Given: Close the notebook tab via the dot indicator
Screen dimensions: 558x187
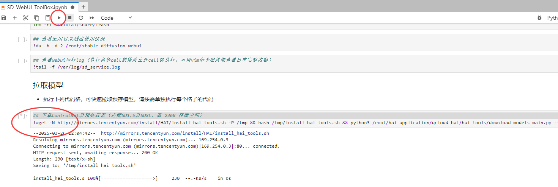Looking at the screenshot, I should click(x=73, y=7).
